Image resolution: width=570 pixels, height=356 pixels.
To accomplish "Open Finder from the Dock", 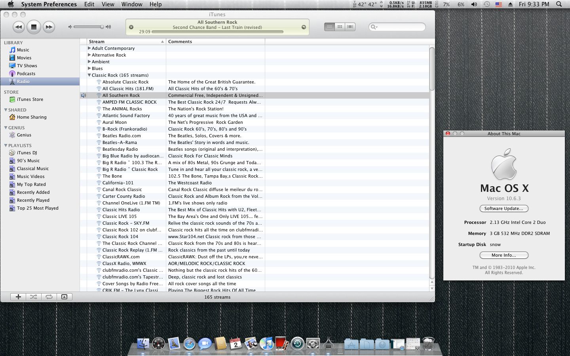I will coord(143,343).
